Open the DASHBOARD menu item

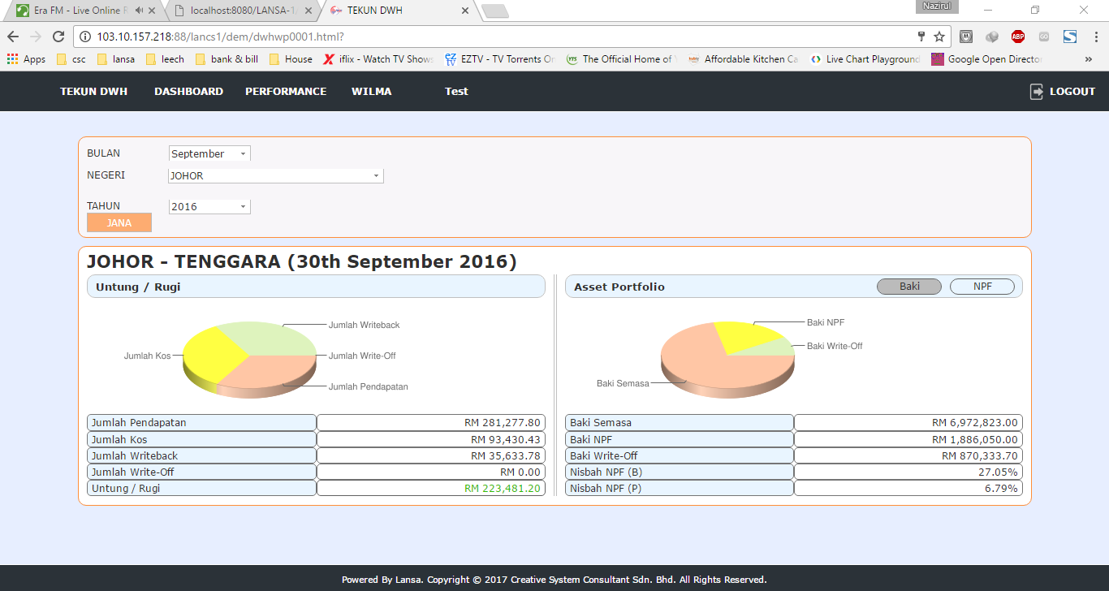click(188, 92)
